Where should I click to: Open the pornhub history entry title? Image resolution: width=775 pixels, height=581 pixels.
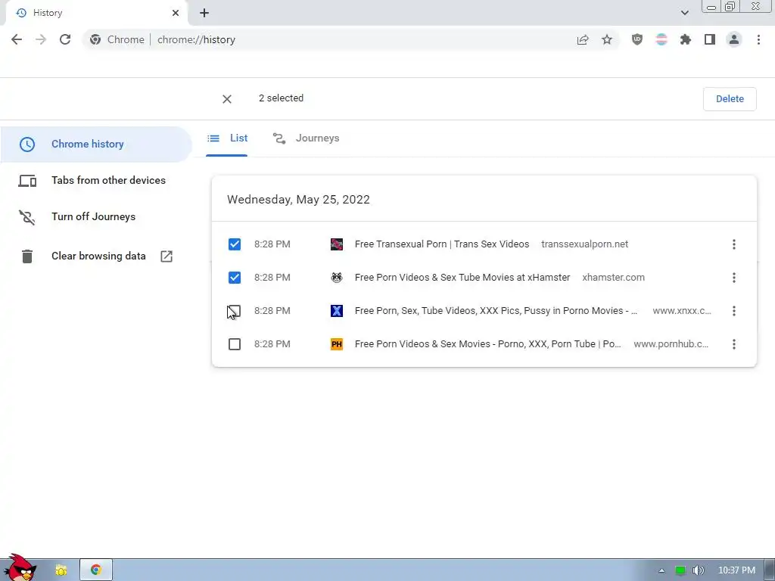488,344
